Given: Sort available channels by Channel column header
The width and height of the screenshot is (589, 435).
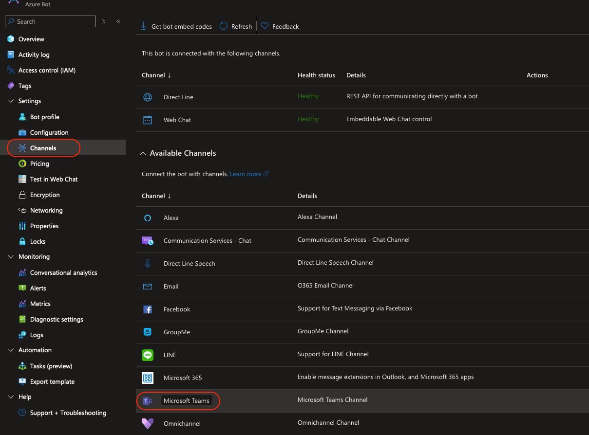Looking at the screenshot, I should coord(156,196).
